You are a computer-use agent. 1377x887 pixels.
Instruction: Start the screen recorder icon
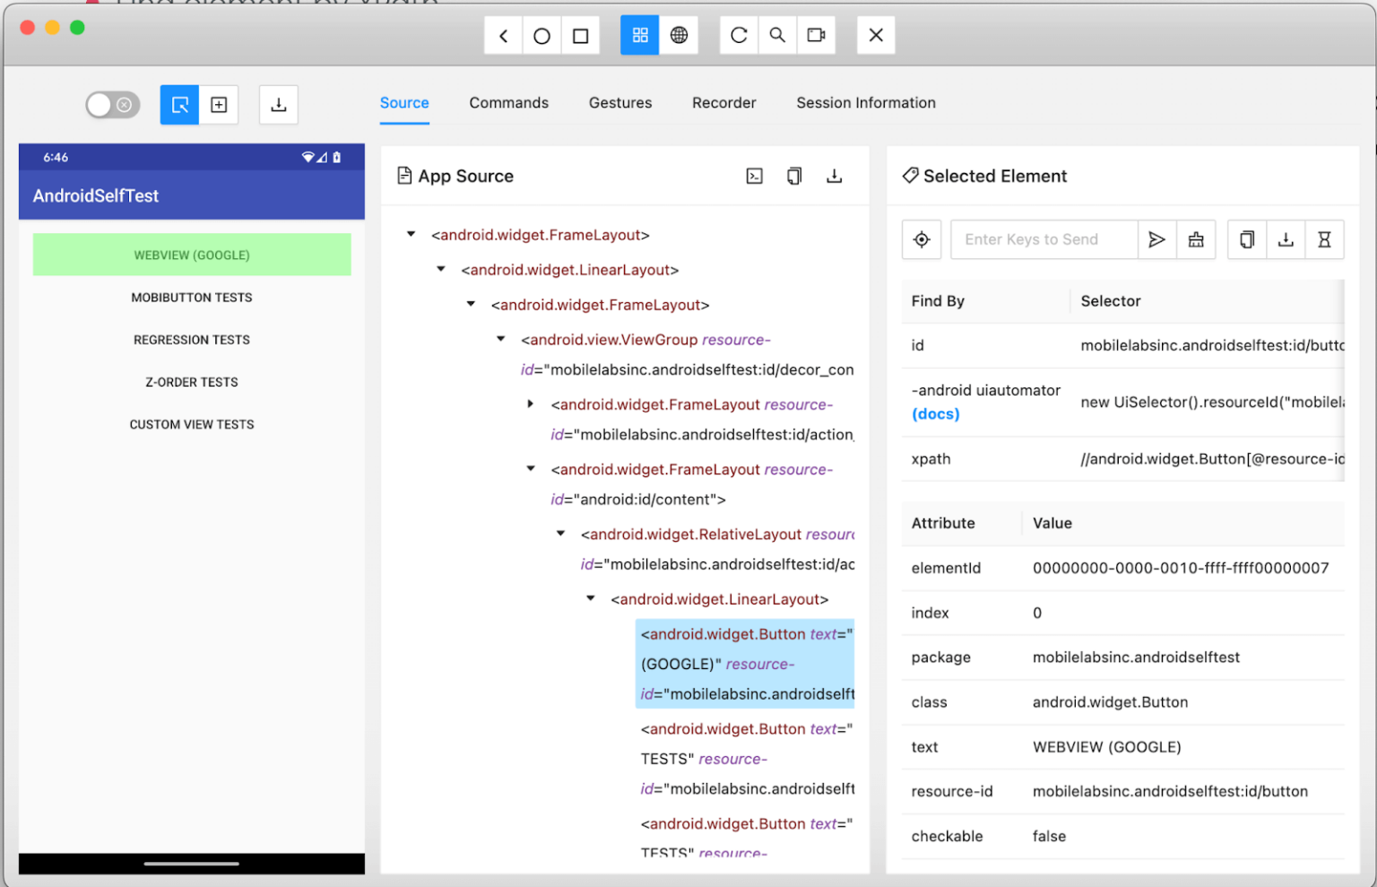click(816, 35)
